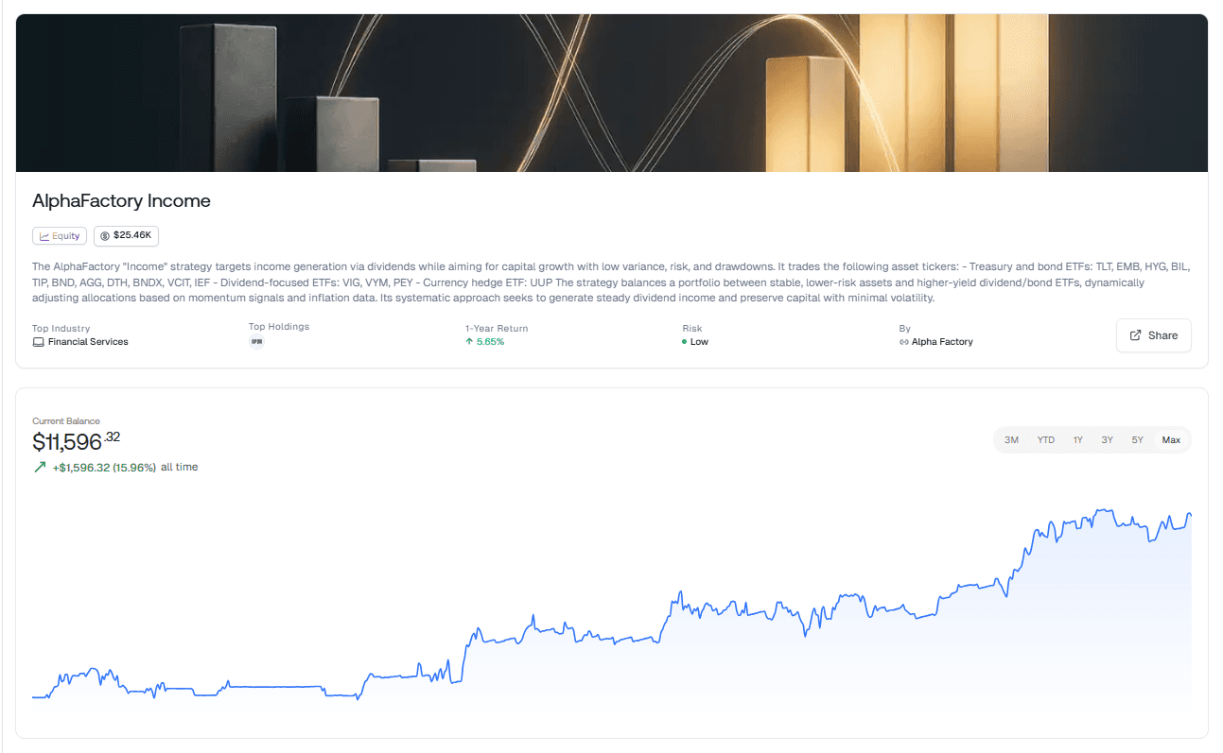Click the Equity tag badge
Screen dimensions: 1223x753
(60, 236)
